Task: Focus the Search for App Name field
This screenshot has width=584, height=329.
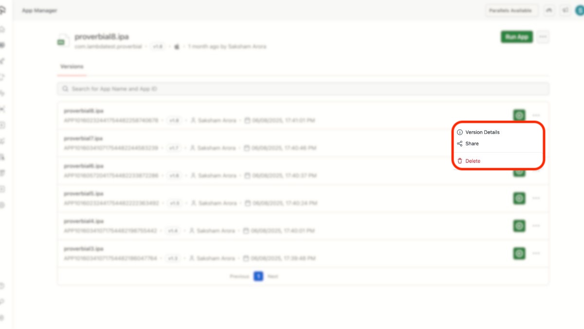Action: click(303, 89)
